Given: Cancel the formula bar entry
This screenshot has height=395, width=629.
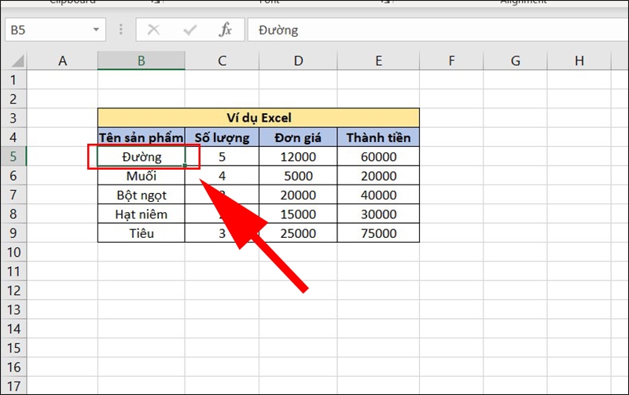Looking at the screenshot, I should click(153, 30).
